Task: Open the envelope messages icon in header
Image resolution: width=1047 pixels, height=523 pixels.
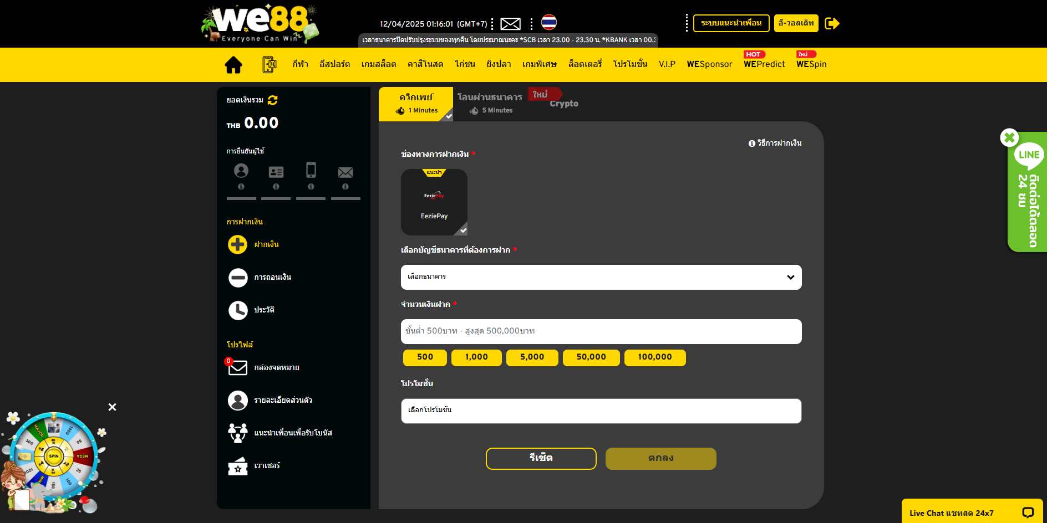Action: [x=510, y=24]
